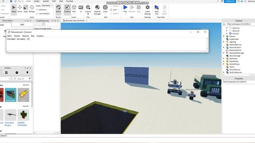255x143 pixels.
Task: Open the Group dropdown arrow
Action: click(x=120, y=6)
